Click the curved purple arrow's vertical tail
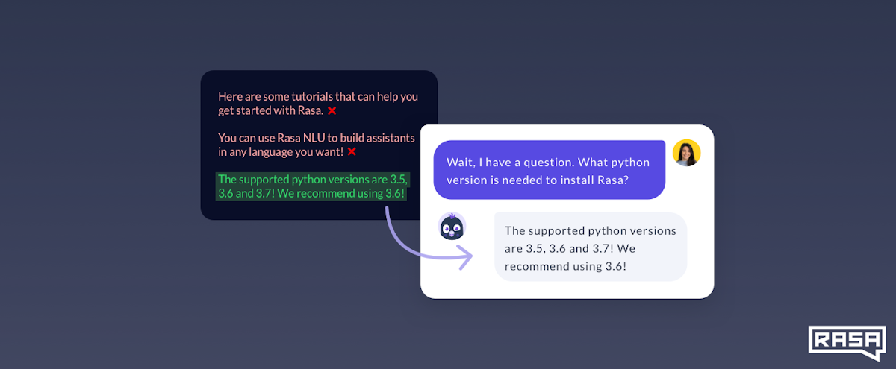The image size is (896, 369). 387,220
